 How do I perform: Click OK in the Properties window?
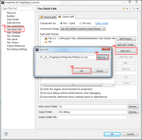pyautogui.click(x=112, y=134)
